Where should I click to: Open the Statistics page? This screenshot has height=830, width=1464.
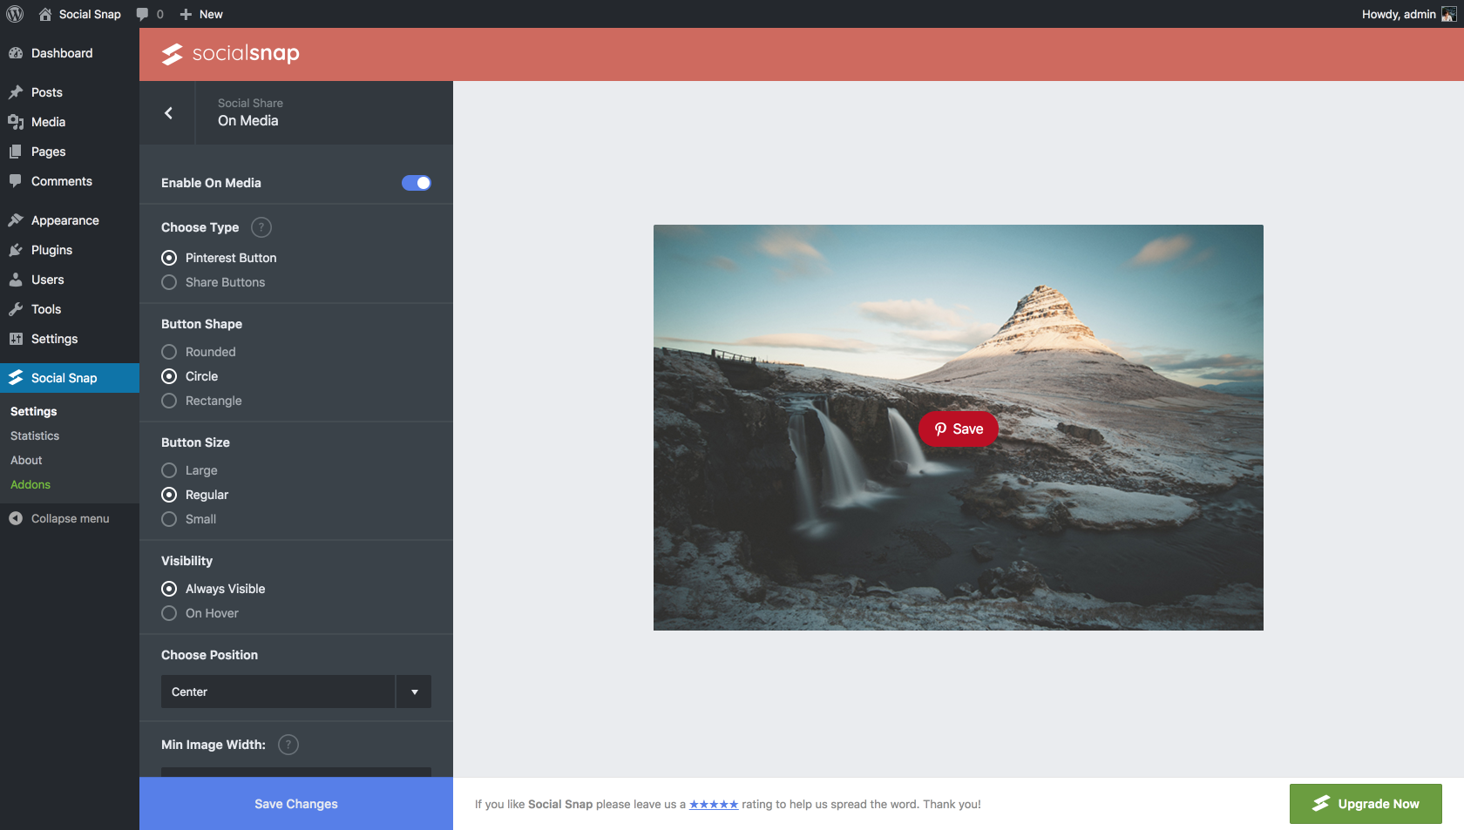click(34, 435)
